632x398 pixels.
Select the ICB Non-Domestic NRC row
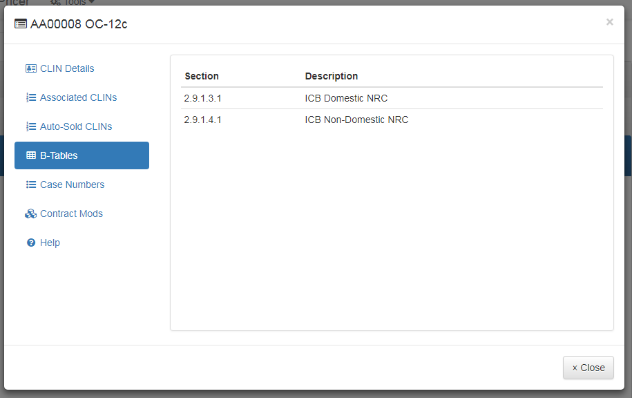coord(356,120)
